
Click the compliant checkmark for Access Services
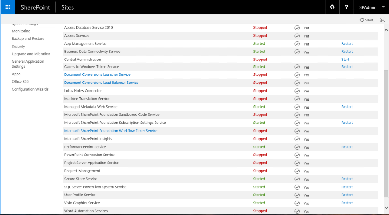click(x=297, y=35)
